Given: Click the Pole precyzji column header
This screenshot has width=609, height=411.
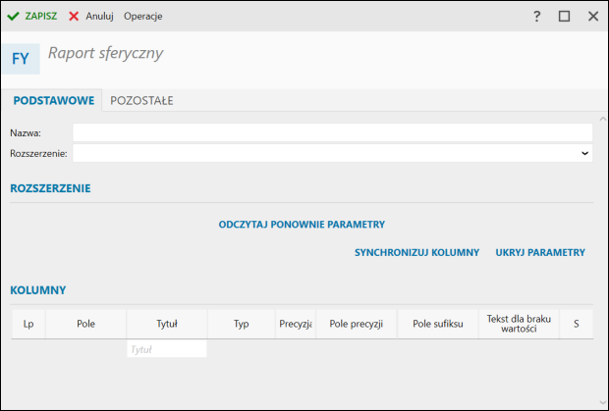Looking at the screenshot, I should pos(357,324).
